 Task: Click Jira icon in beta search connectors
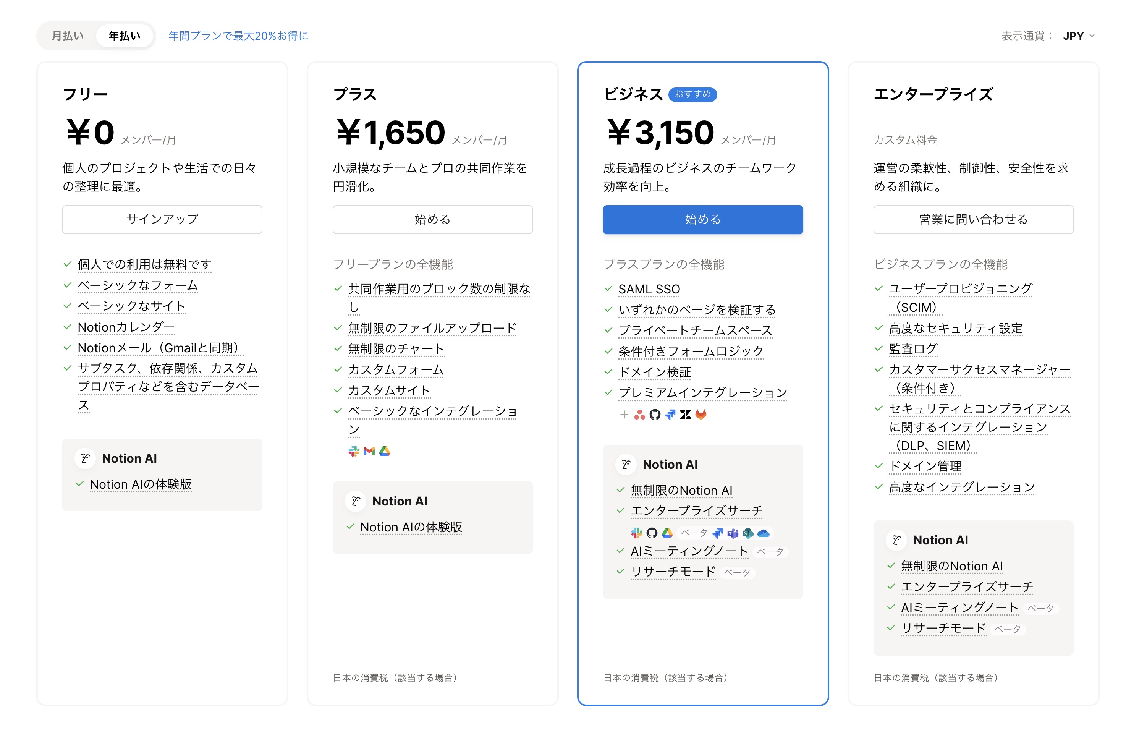[718, 533]
